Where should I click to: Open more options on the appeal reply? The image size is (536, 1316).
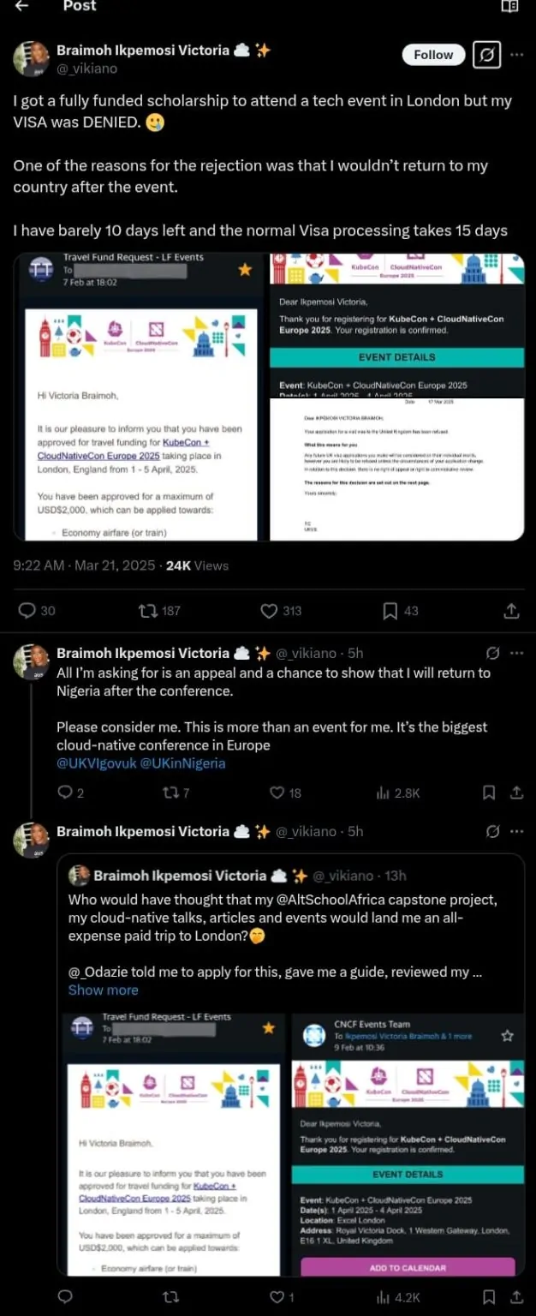pos(516,653)
